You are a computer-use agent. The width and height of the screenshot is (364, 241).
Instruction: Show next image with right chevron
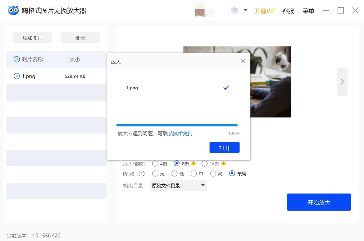pyautogui.click(x=342, y=82)
